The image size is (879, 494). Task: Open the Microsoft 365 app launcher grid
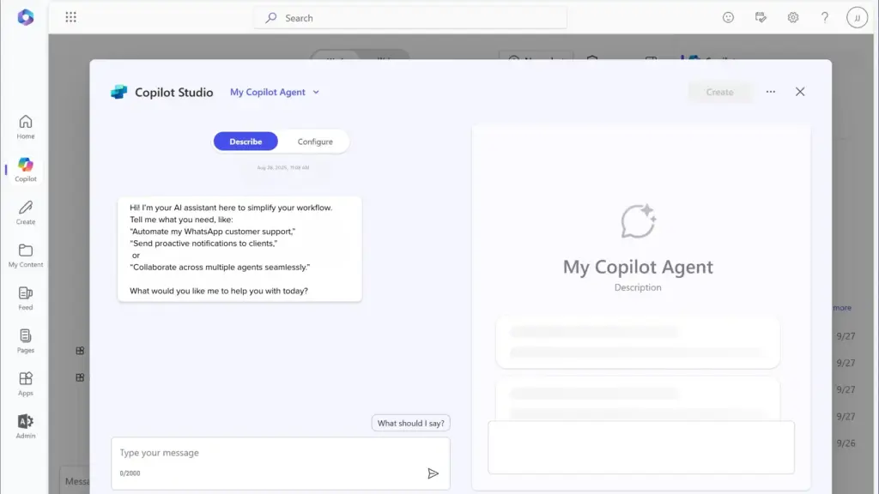coord(71,17)
